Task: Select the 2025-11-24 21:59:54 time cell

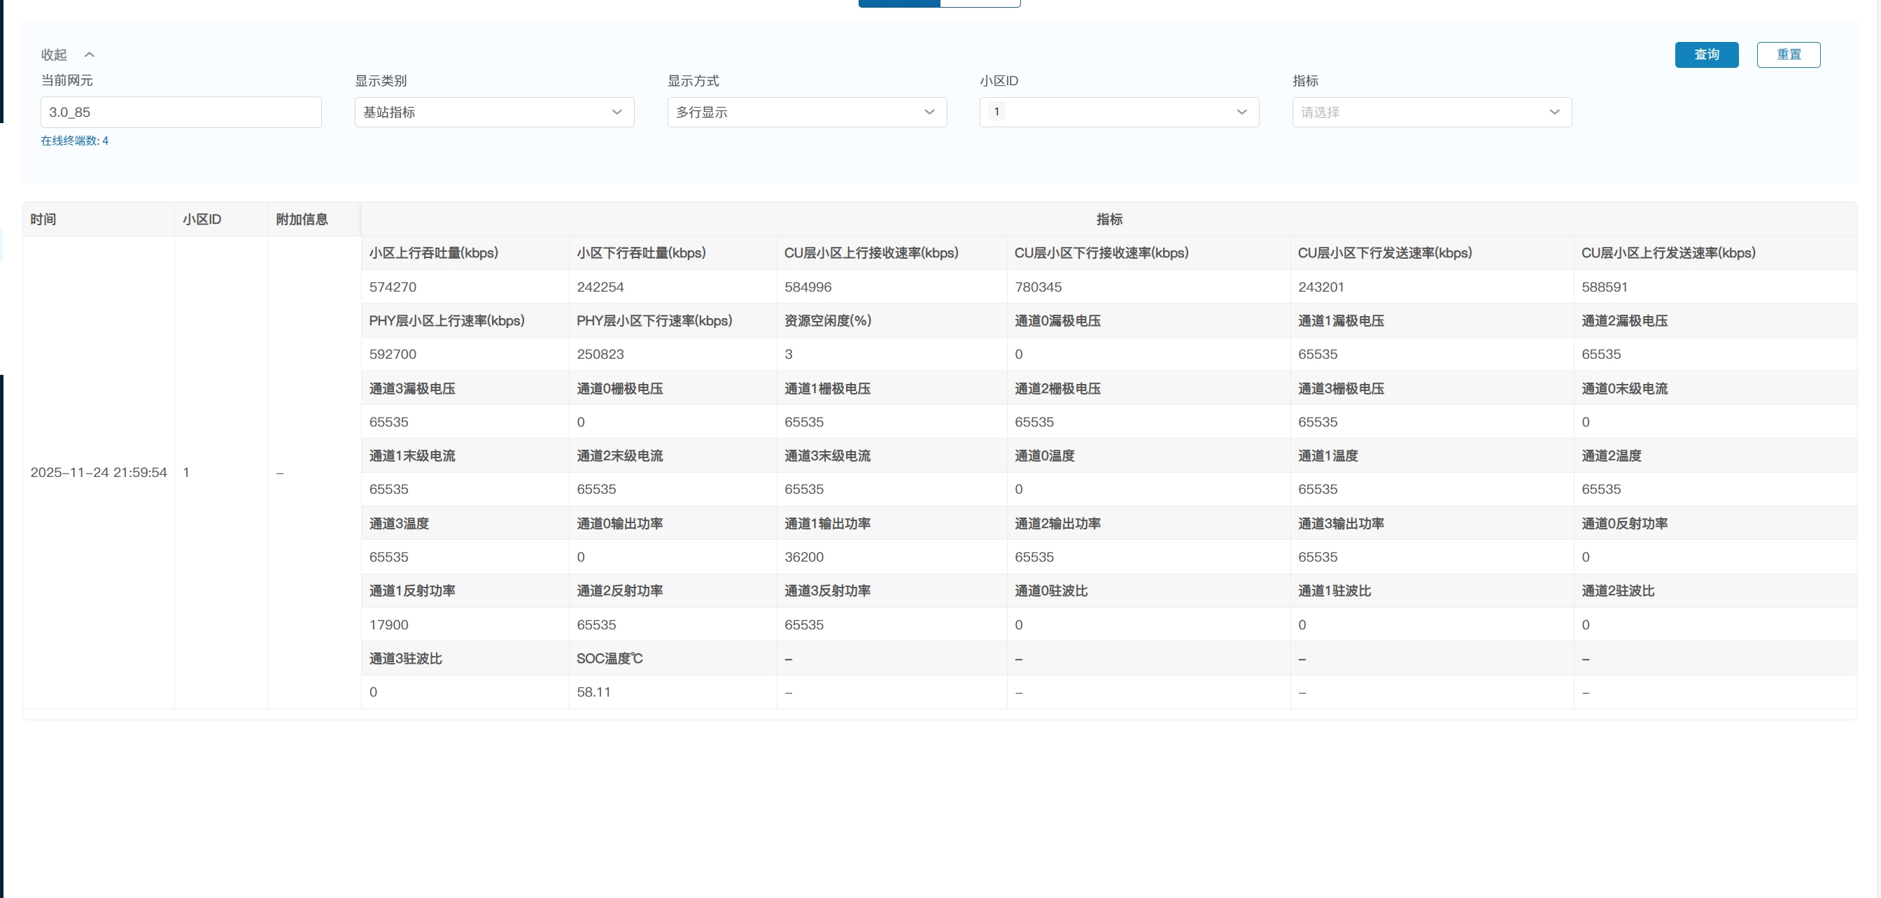Action: point(99,473)
